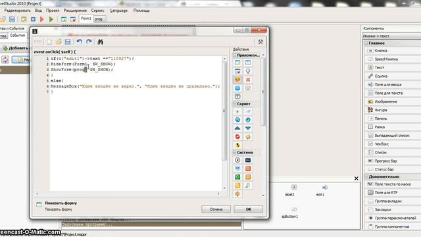Collapse the Скрипт actions section
The width and height of the screenshot is (421, 237).
234,104
